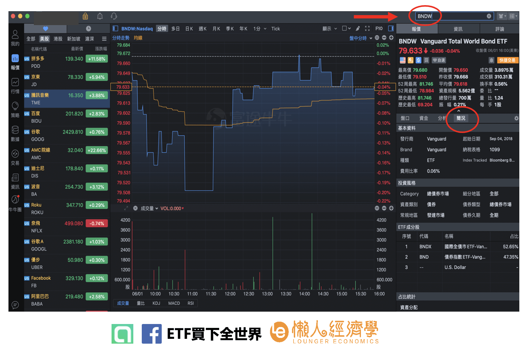The width and height of the screenshot is (529, 350).
Task: Add chart pane with the plus icon
Action: [x=391, y=38]
